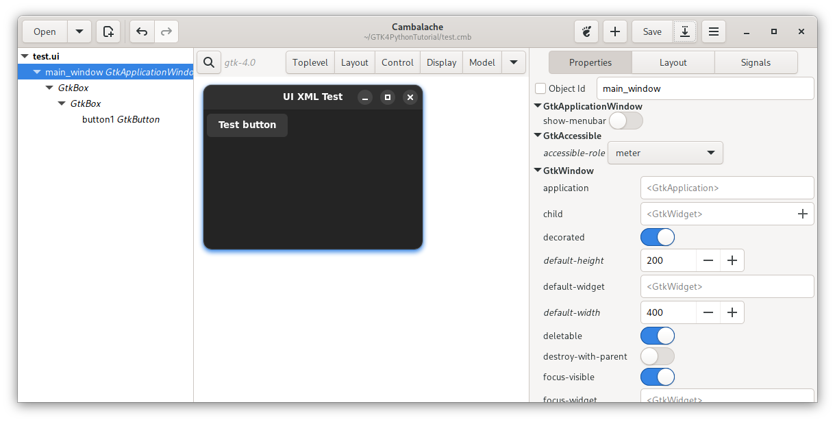Click the magnifier search icon
Screen dimensions: 835x422
click(209, 62)
